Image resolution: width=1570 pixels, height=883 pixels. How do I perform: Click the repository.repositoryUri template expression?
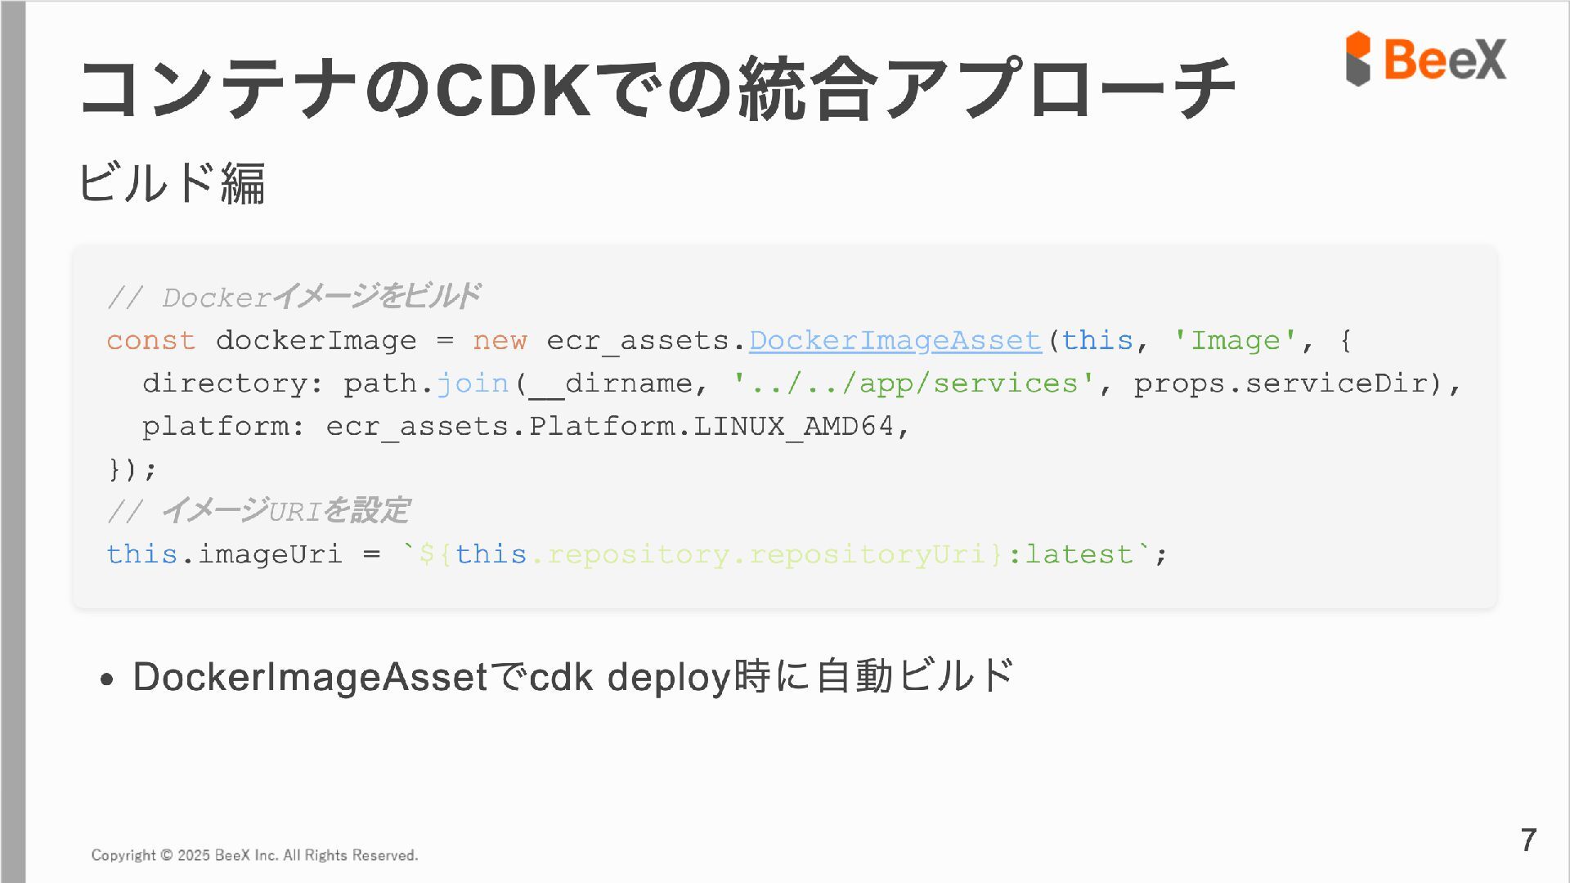[x=765, y=554]
